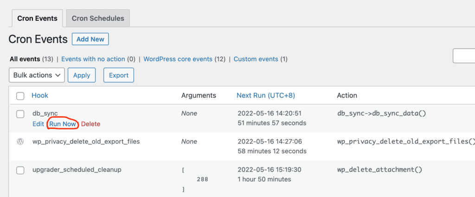The height and width of the screenshot is (197, 475).
Task: Show Events with no action
Action: (93, 59)
